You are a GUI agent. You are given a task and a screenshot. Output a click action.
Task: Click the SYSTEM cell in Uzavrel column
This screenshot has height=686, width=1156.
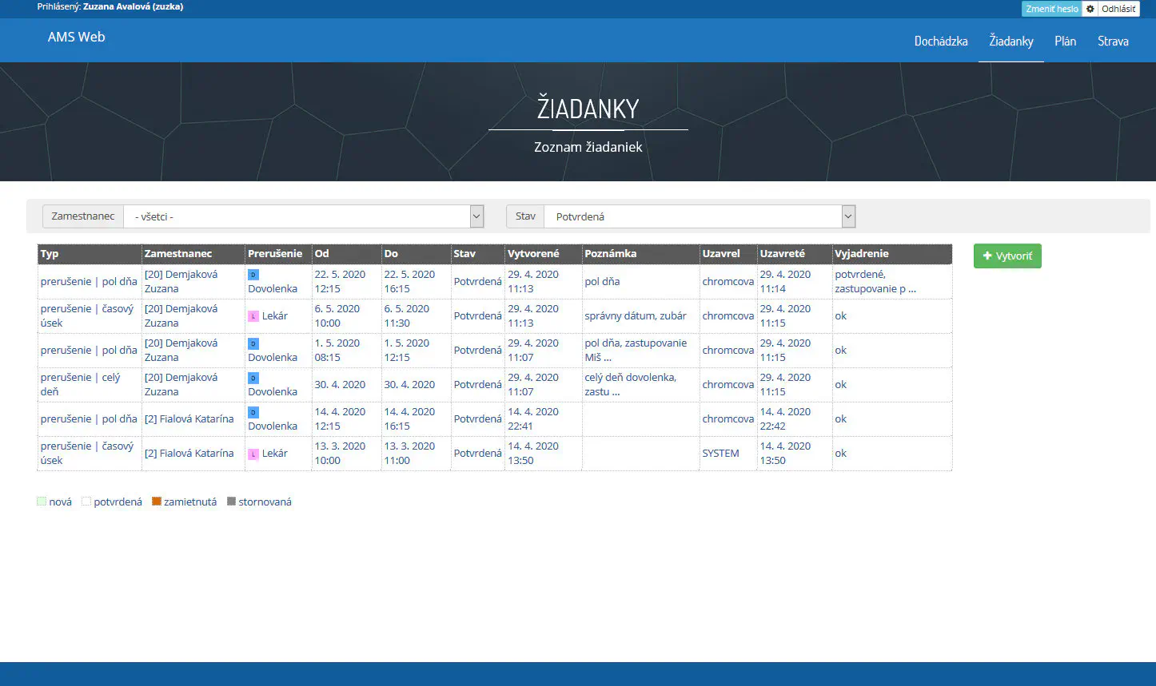[720, 453]
